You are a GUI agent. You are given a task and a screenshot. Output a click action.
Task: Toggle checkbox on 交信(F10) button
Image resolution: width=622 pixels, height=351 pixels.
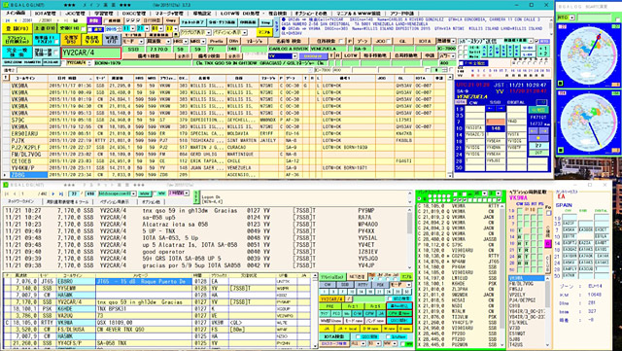click(83, 28)
